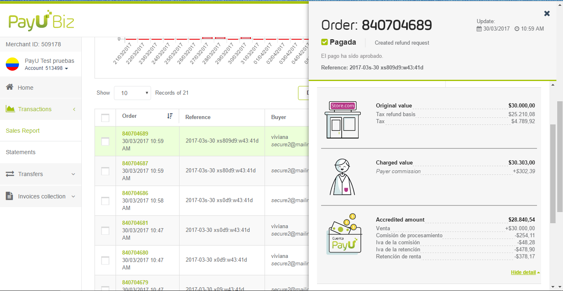Open the Show records count dropdown
The height and width of the screenshot is (291, 563).
coord(132,93)
